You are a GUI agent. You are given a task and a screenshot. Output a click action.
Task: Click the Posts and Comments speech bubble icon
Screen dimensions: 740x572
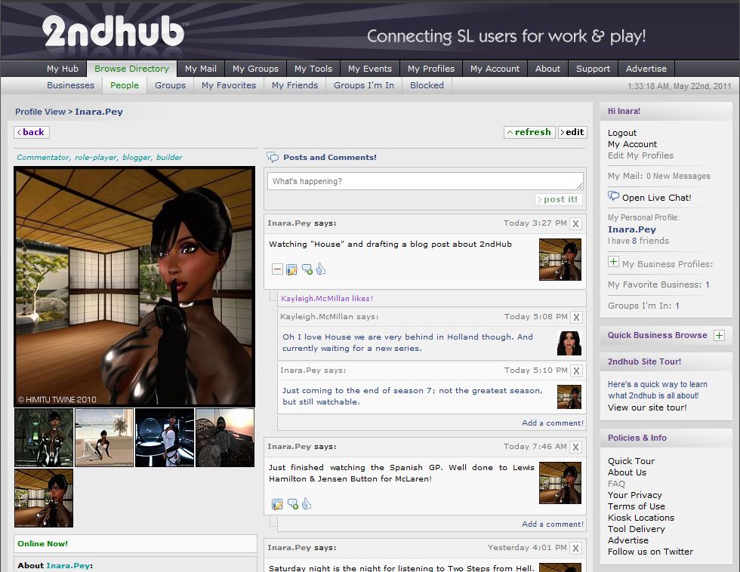pos(273,157)
